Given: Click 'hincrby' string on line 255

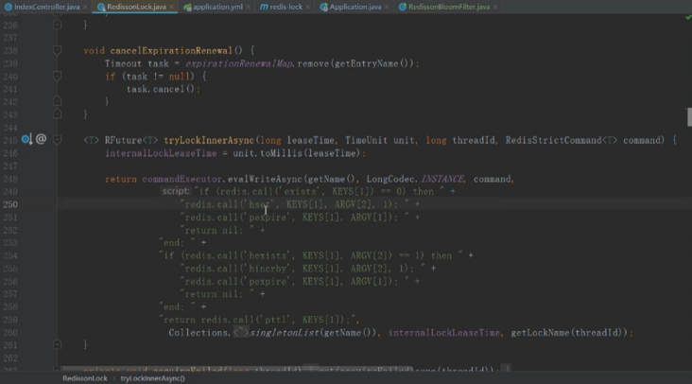Looking at the screenshot, I should pyautogui.click(x=268, y=269).
